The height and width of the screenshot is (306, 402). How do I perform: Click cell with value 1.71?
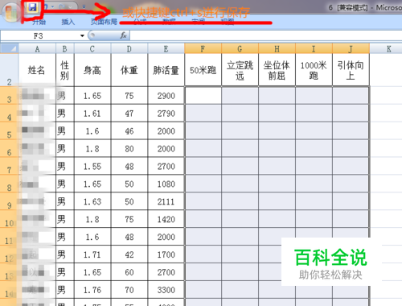click(x=92, y=254)
